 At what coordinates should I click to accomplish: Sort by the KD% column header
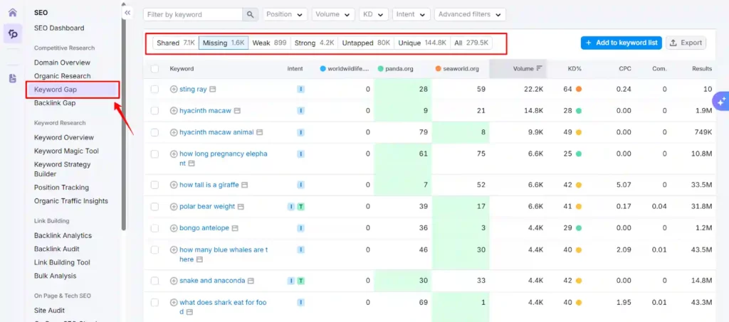[575, 69]
